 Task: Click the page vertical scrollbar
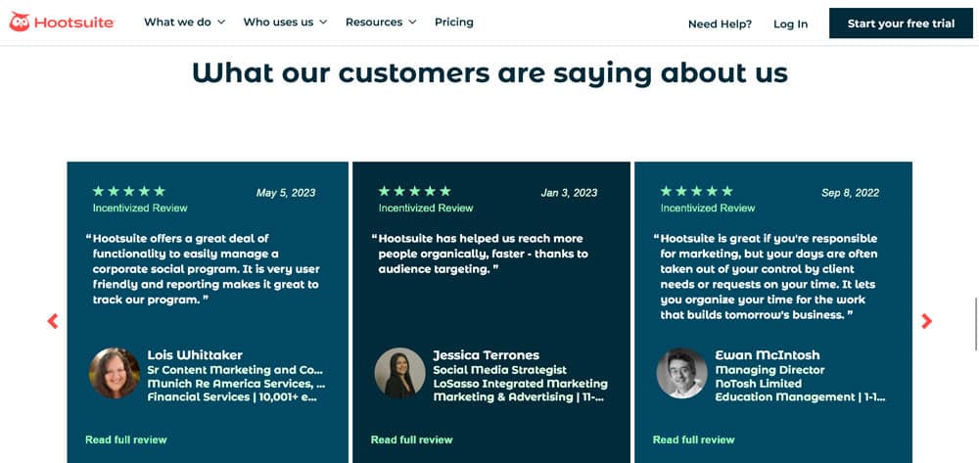975,324
